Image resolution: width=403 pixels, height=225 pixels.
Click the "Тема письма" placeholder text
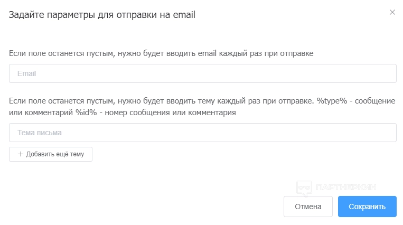(40, 133)
